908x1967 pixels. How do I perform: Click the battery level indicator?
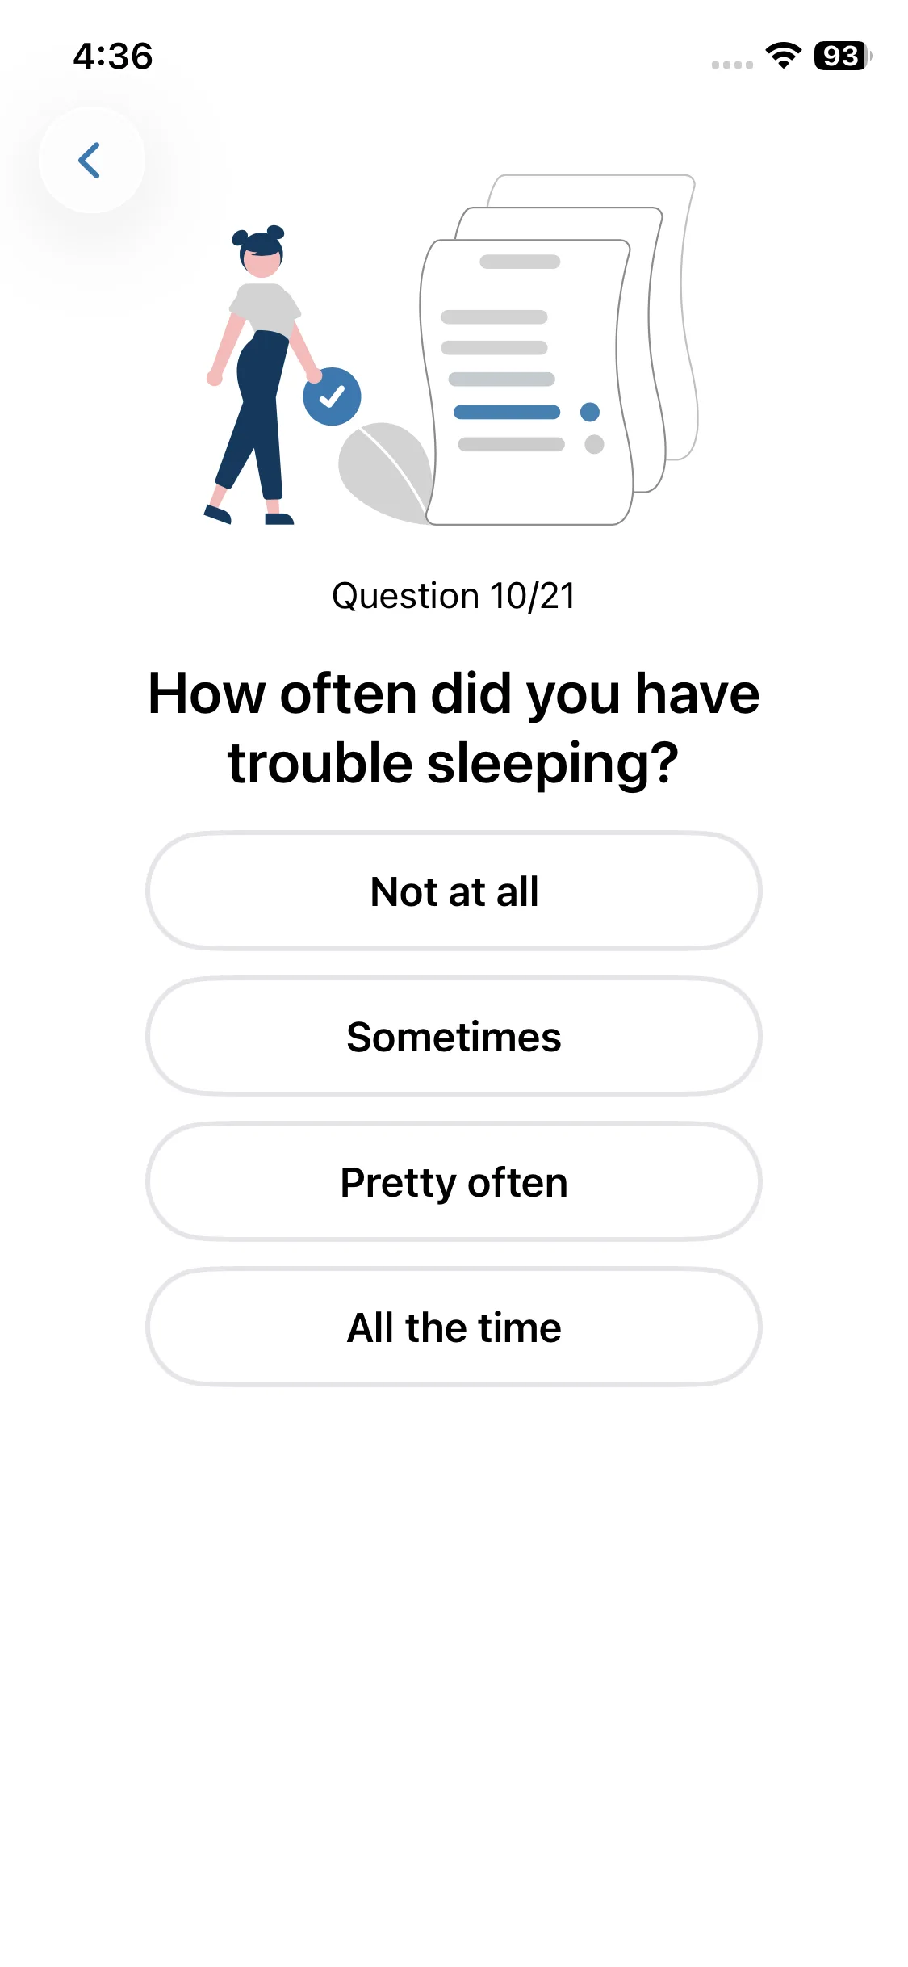843,56
